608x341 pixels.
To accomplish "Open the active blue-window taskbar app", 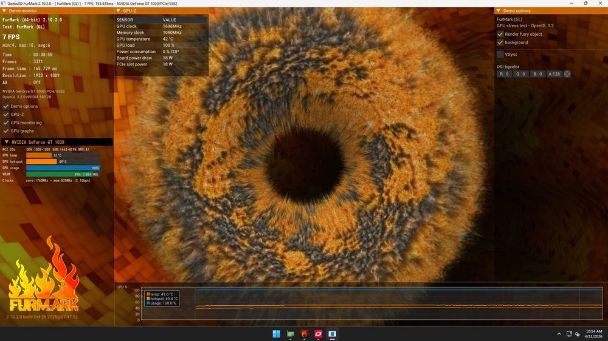I will pos(332,334).
